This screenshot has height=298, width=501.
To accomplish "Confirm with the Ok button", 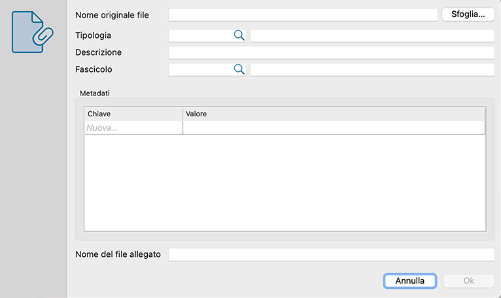I will pyautogui.click(x=468, y=281).
